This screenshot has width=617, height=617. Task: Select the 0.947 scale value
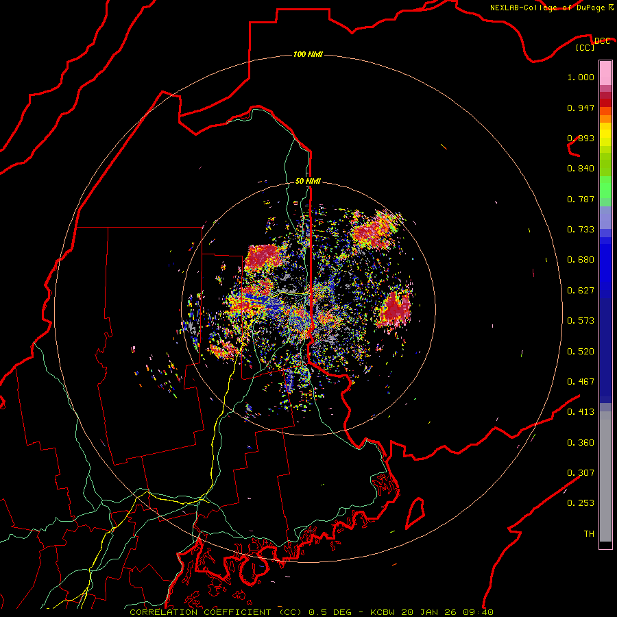point(581,108)
